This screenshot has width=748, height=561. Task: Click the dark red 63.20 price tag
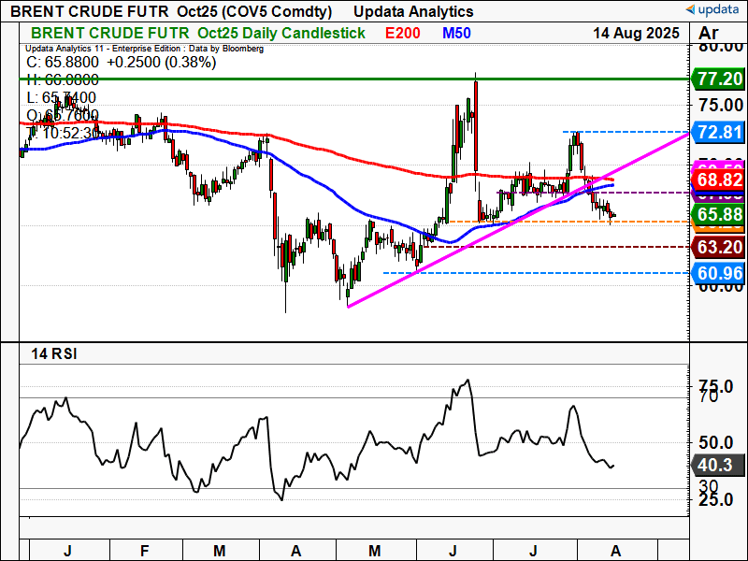717,247
